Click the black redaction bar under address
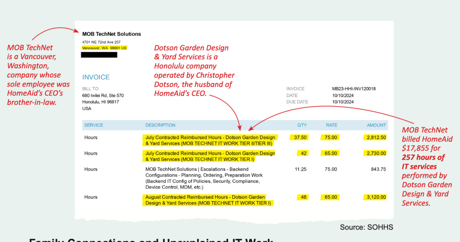The image size is (460, 242). click(99, 55)
